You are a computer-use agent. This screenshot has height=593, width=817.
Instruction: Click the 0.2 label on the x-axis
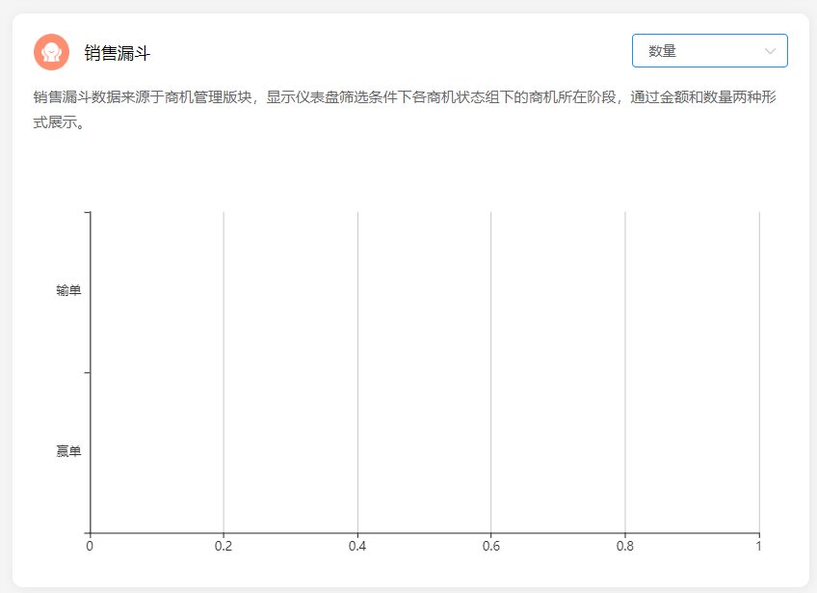tap(224, 547)
